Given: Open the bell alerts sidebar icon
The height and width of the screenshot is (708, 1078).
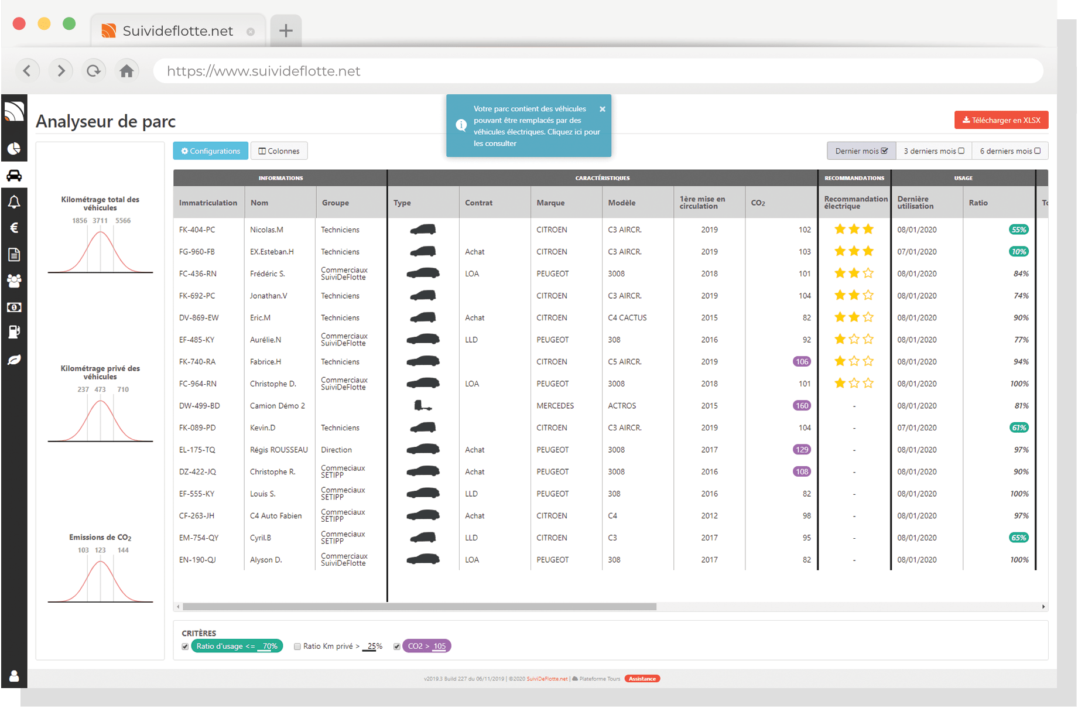Looking at the screenshot, I should click(14, 201).
